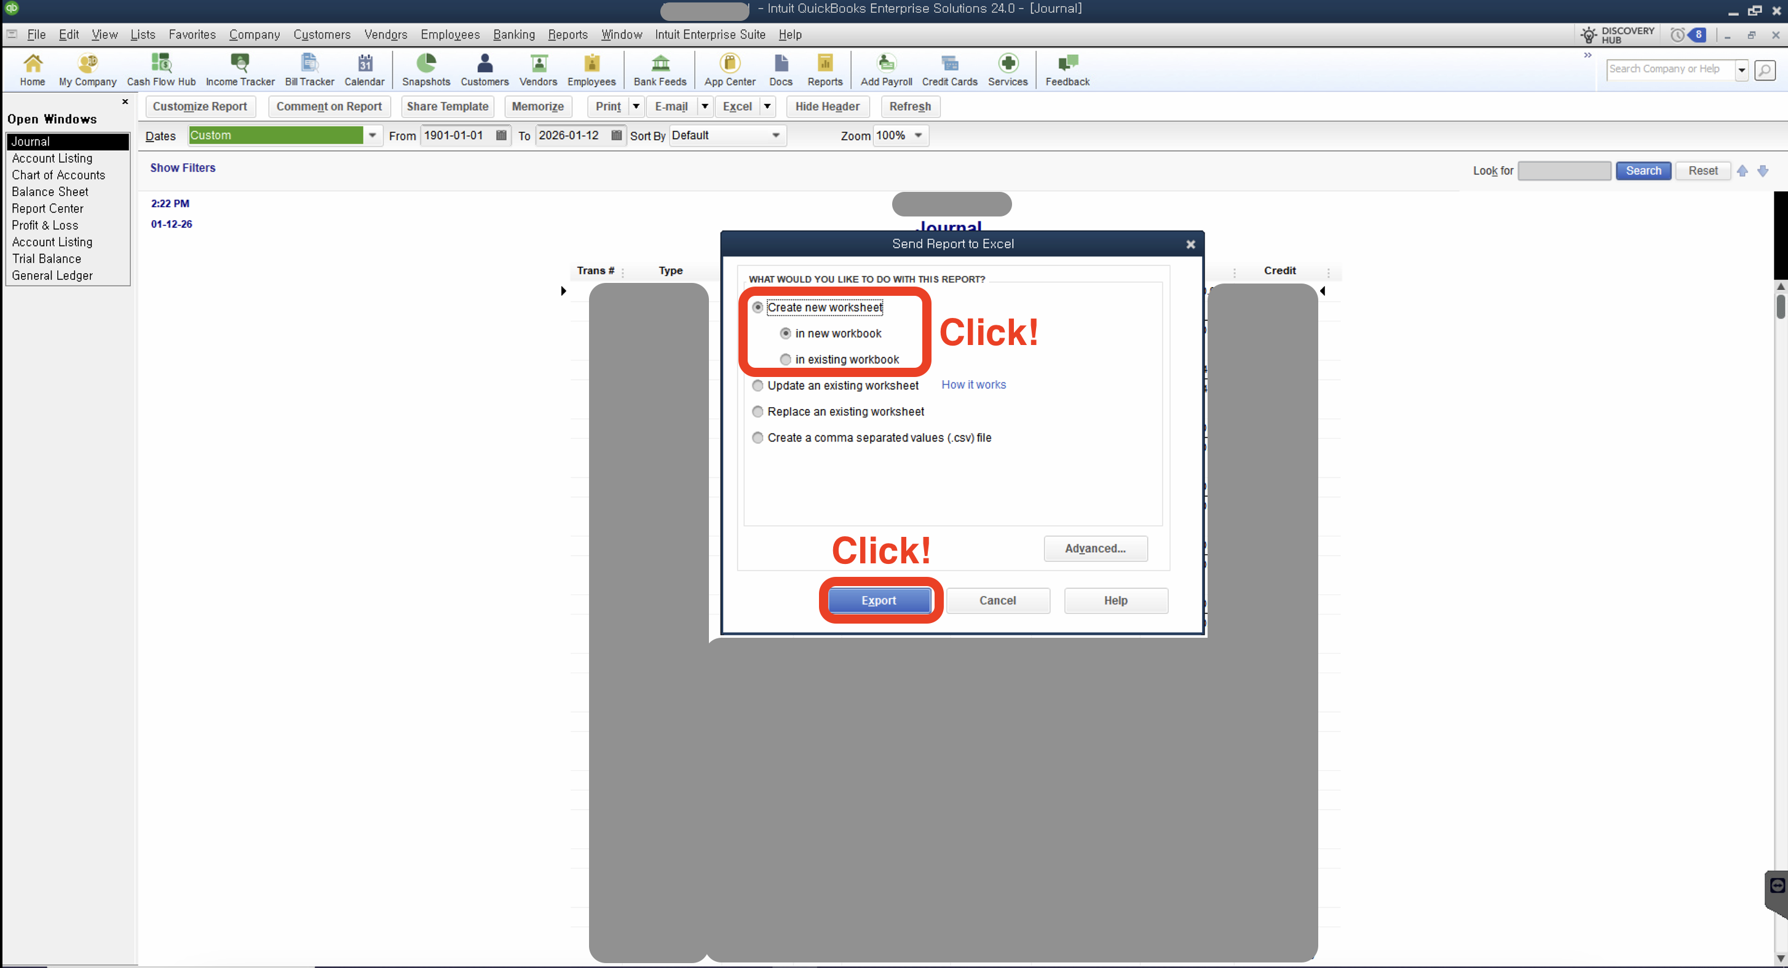Switch to the Trial Balance window

click(x=47, y=258)
